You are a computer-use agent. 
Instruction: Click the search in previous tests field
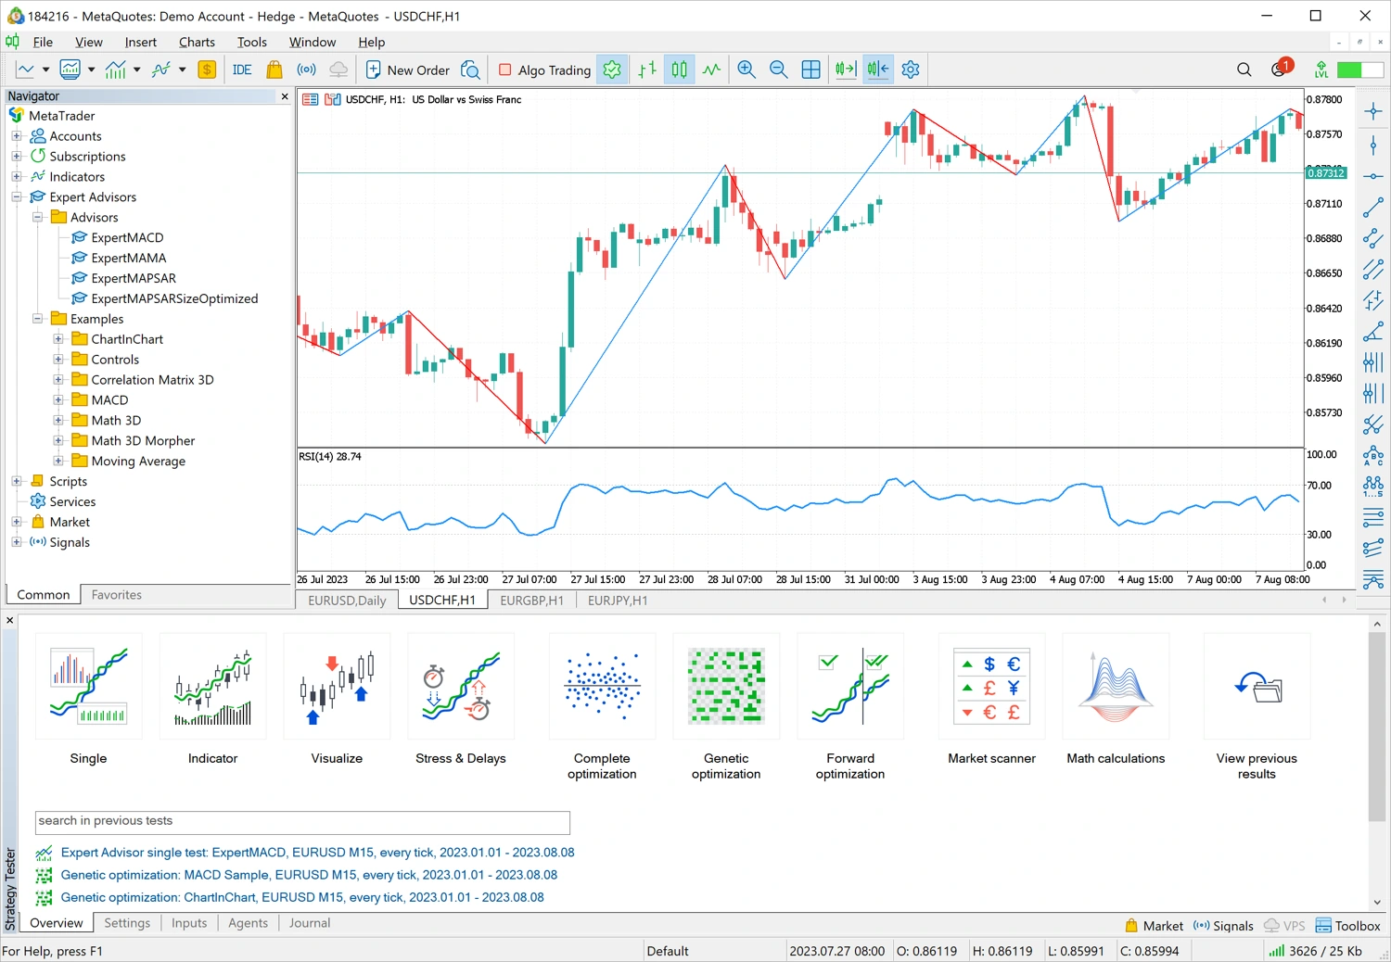[x=302, y=822]
